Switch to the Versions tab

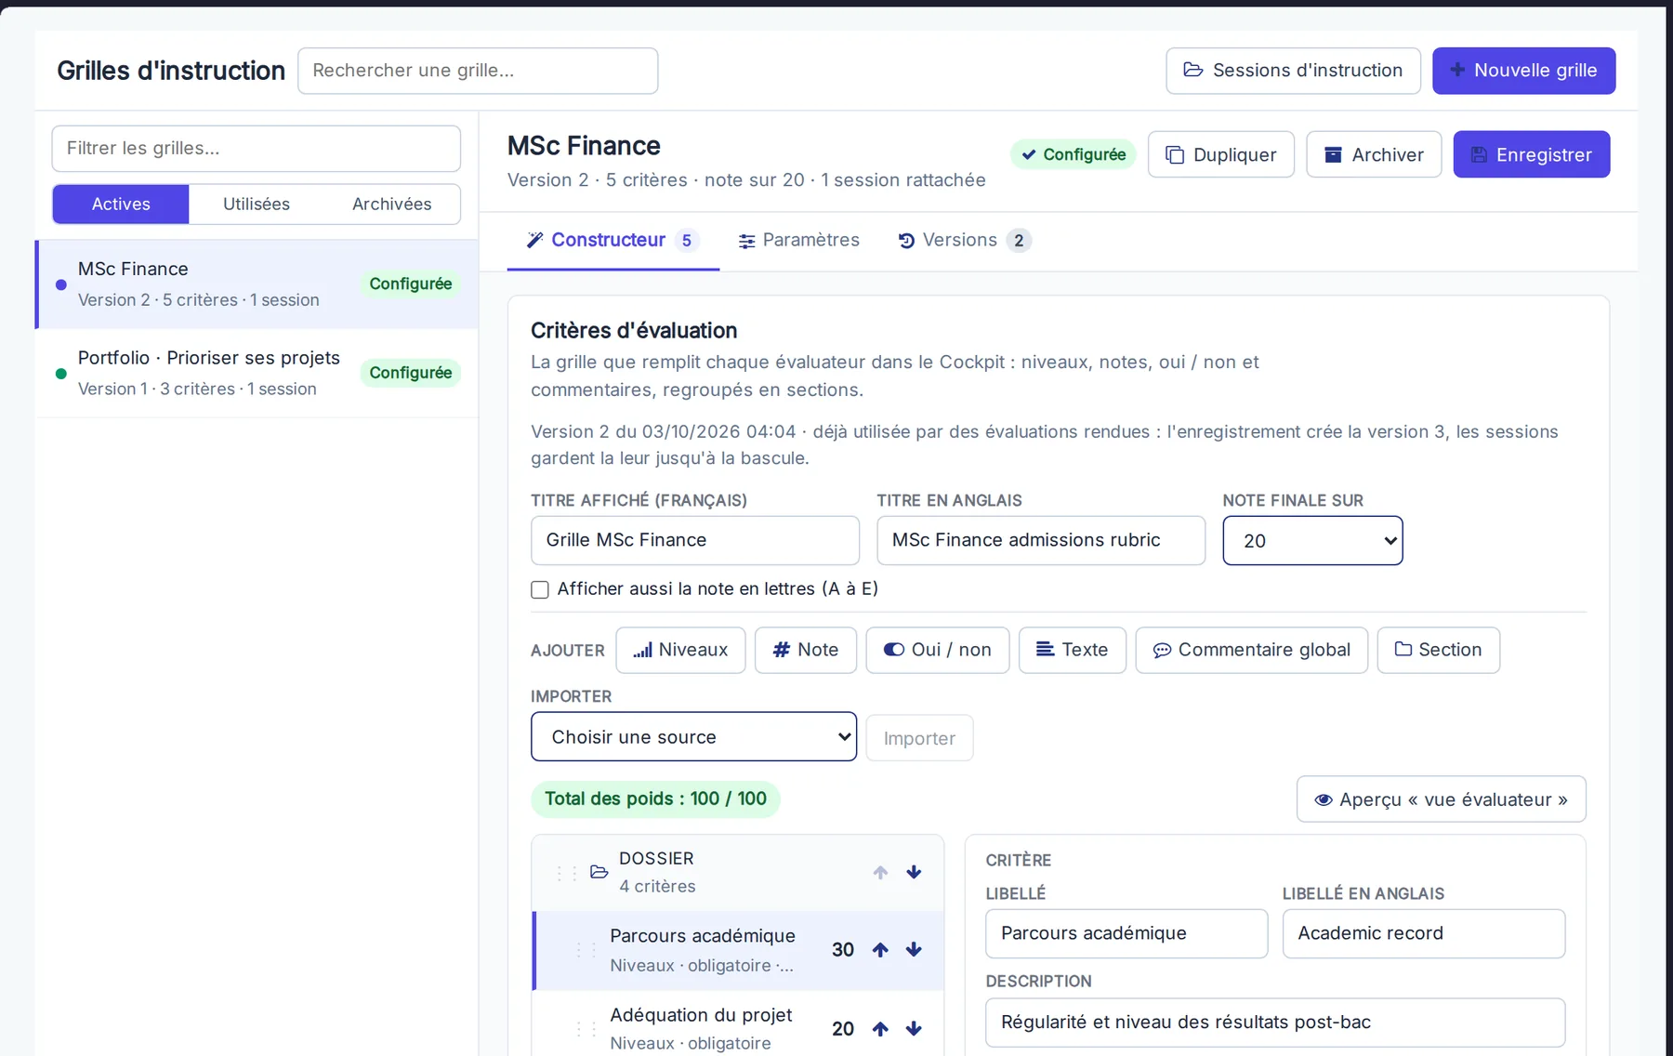(964, 240)
